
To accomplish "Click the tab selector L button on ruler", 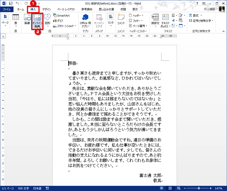I will pyautogui.click(x=3, y=36).
